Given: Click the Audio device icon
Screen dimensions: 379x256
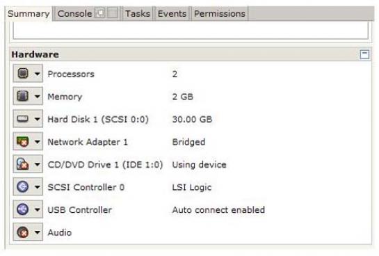Looking at the screenshot, I should point(23,232).
